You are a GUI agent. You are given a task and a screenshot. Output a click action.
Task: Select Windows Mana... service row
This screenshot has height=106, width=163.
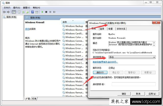click(x=74, y=74)
